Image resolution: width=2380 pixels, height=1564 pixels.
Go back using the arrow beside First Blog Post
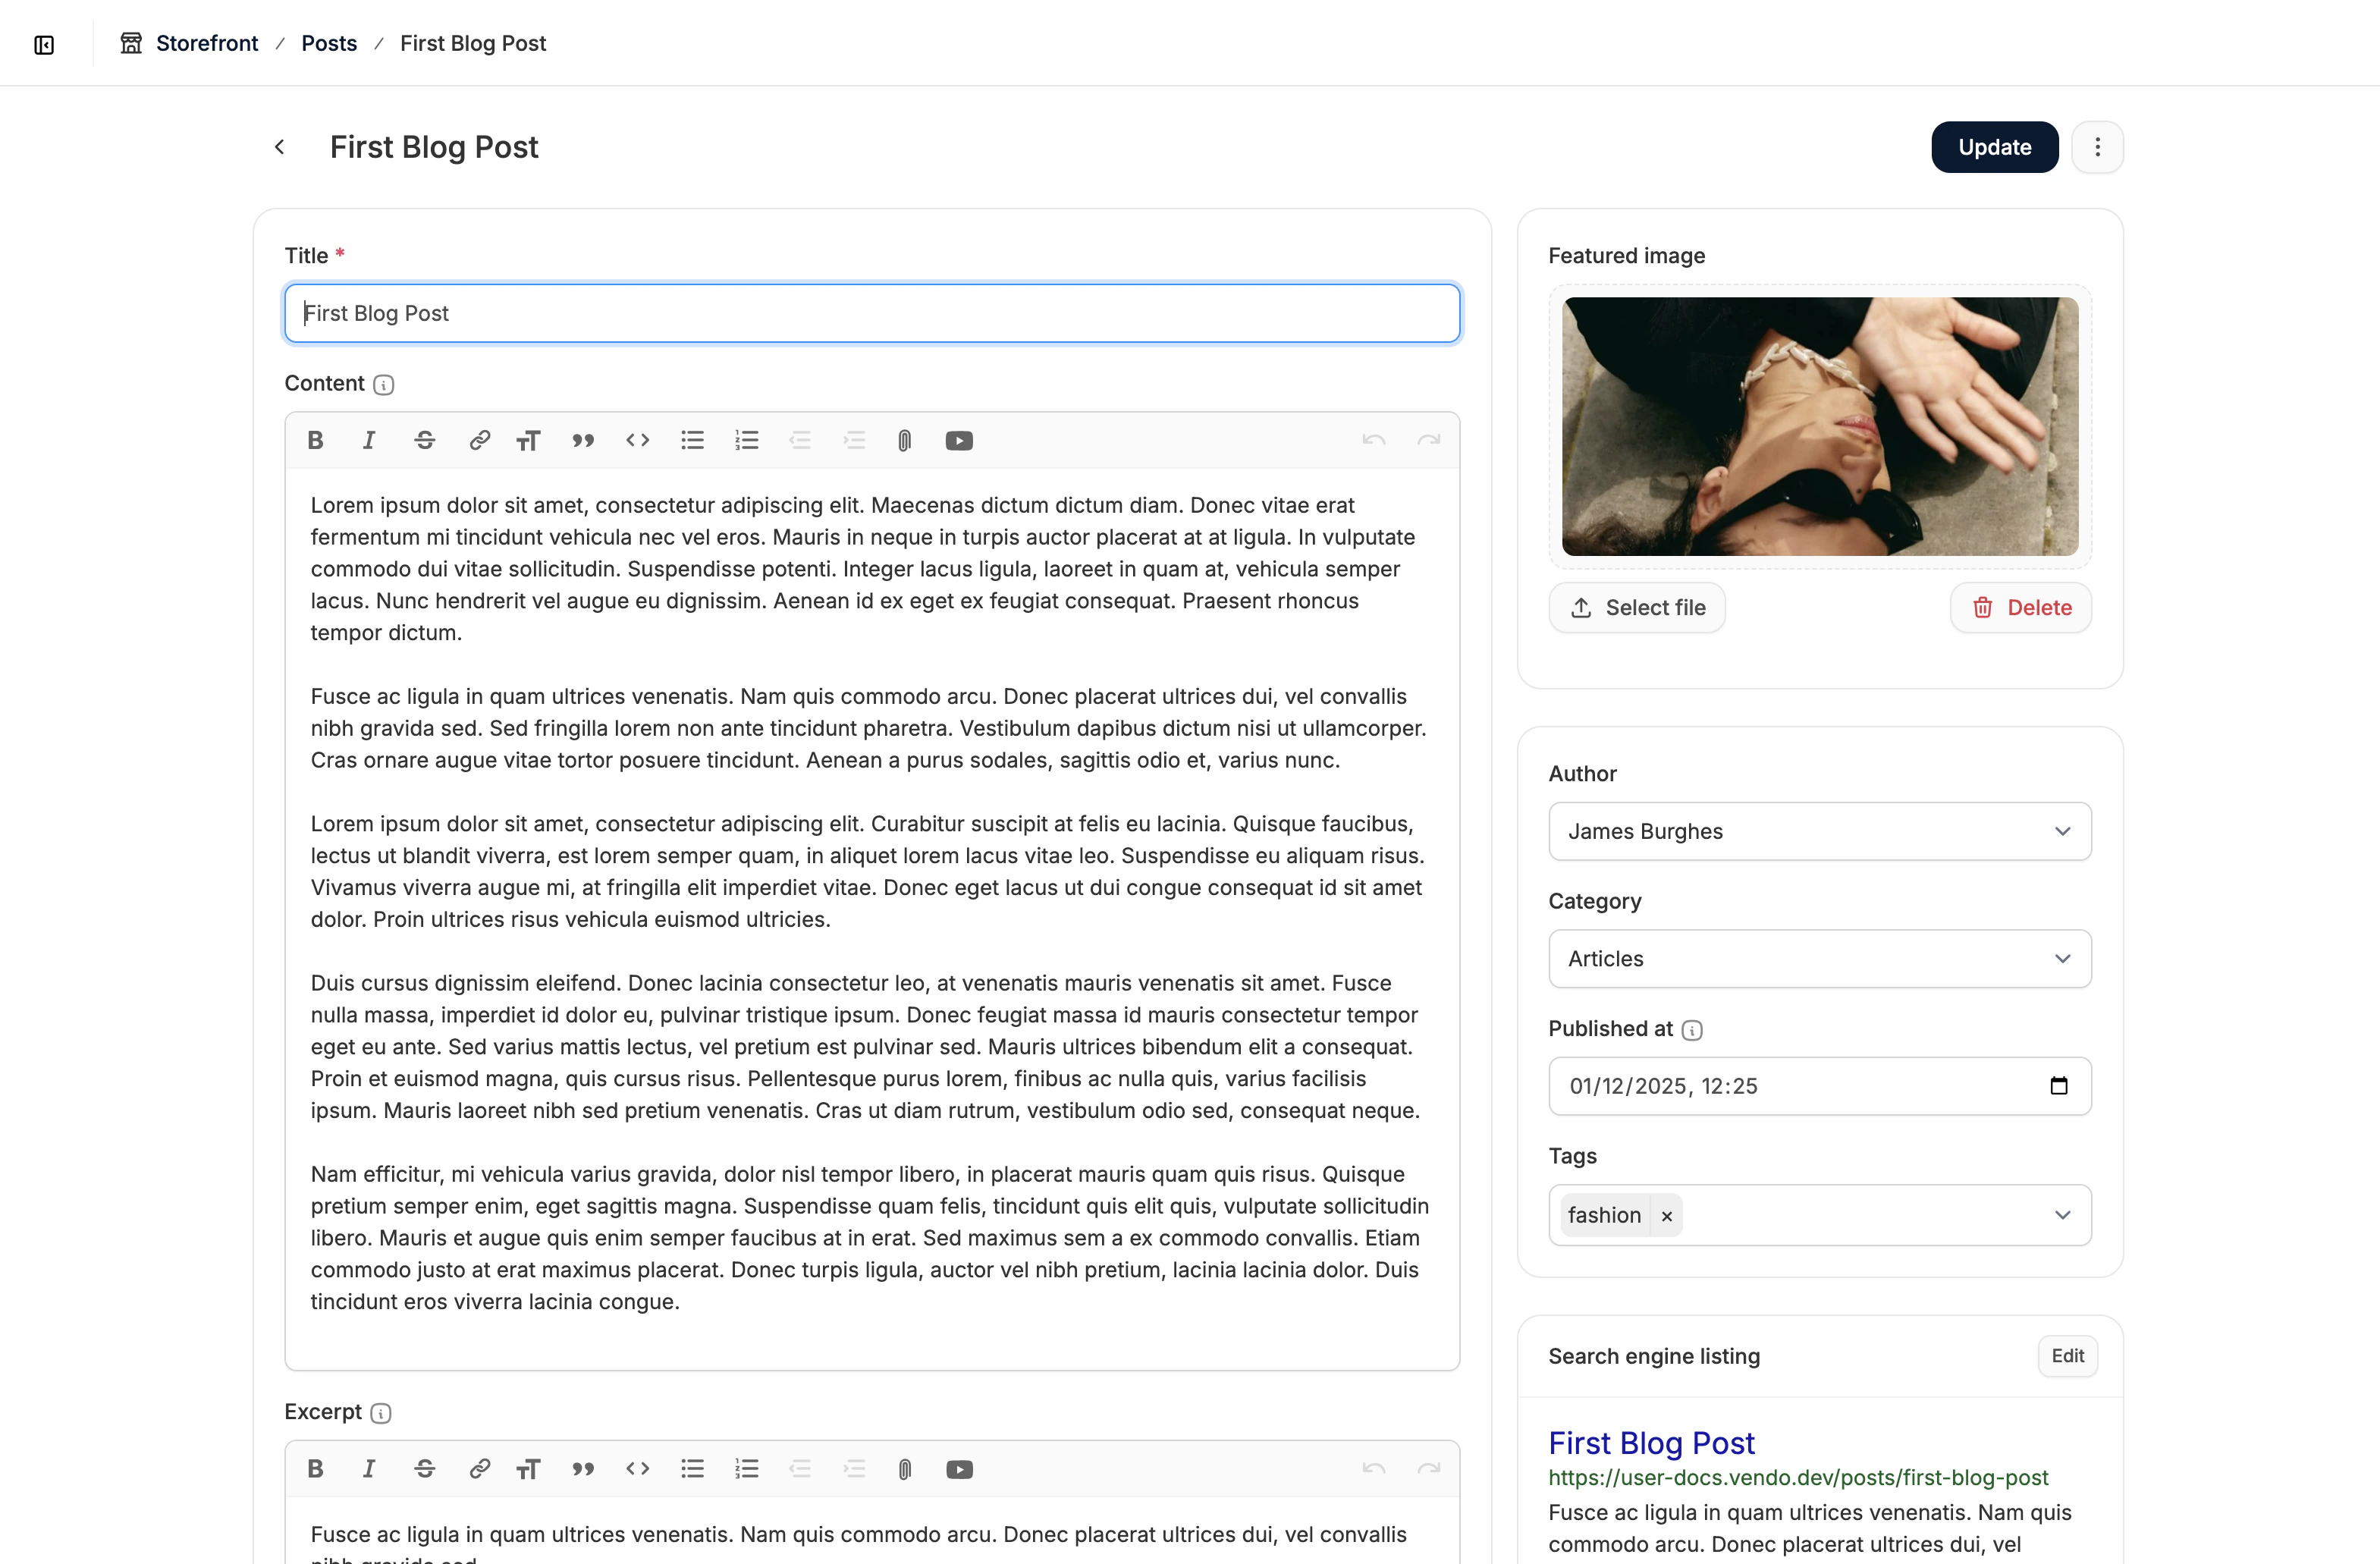tap(280, 147)
